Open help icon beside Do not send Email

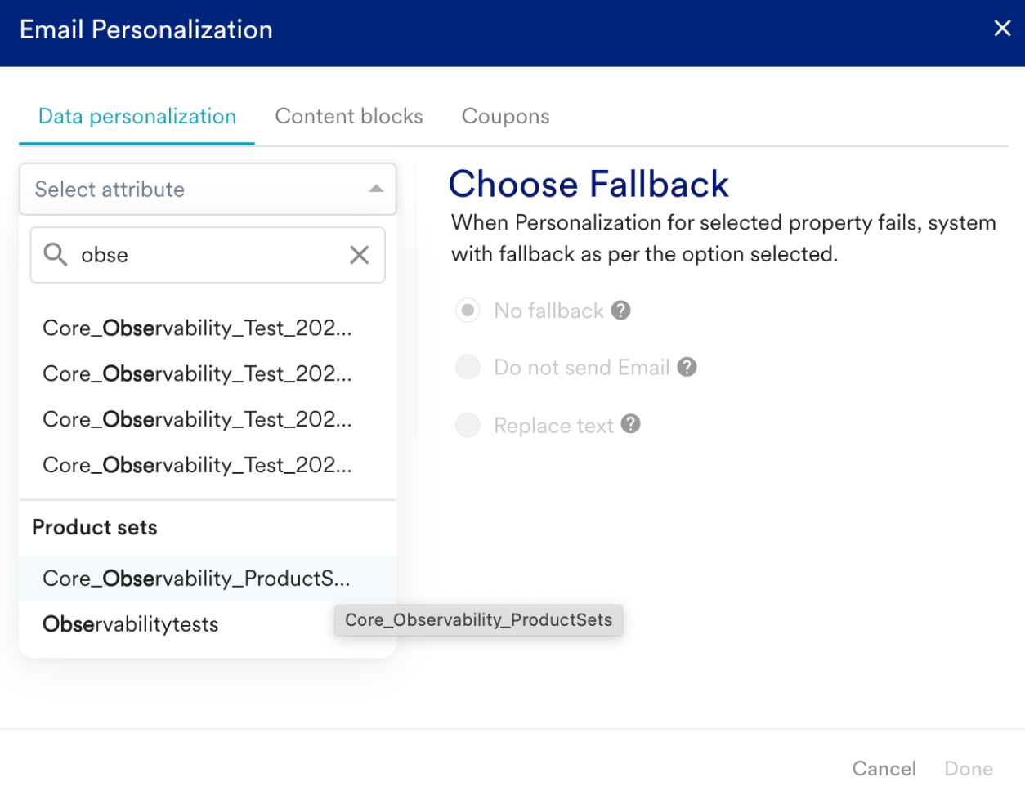coord(687,367)
